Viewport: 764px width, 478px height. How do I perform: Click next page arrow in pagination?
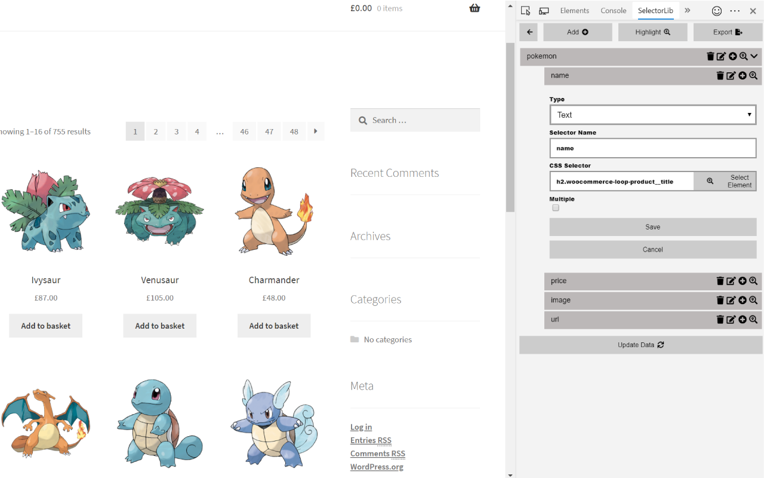tap(316, 131)
